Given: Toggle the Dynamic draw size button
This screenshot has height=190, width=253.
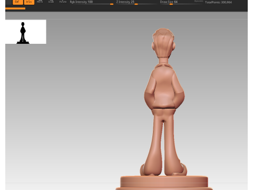Looking at the screenshot, I should click(x=199, y=1).
